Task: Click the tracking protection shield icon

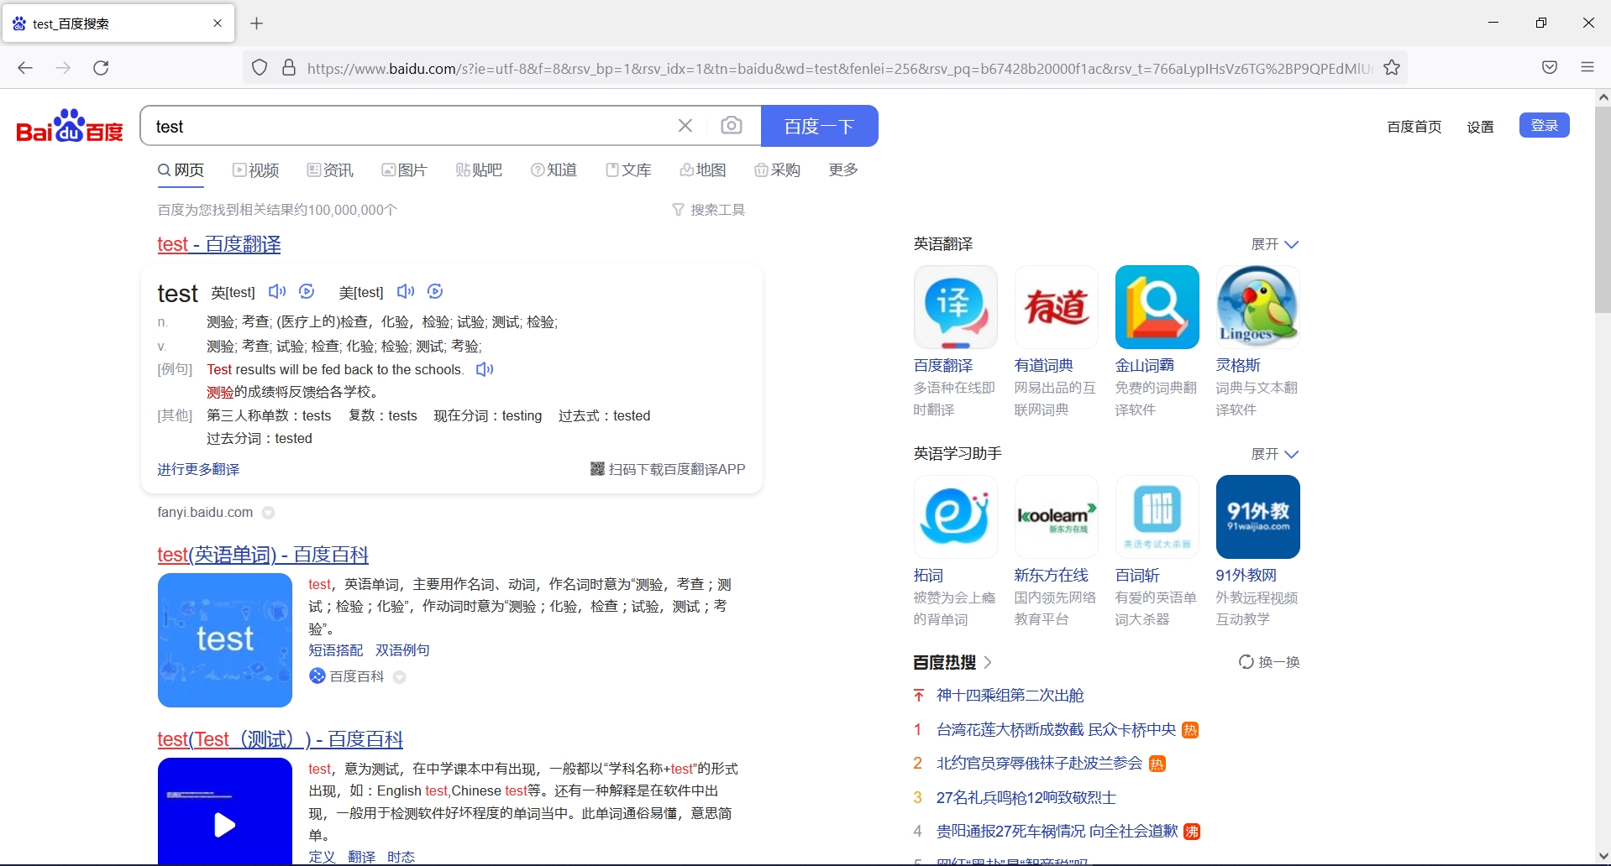Action: 259,67
